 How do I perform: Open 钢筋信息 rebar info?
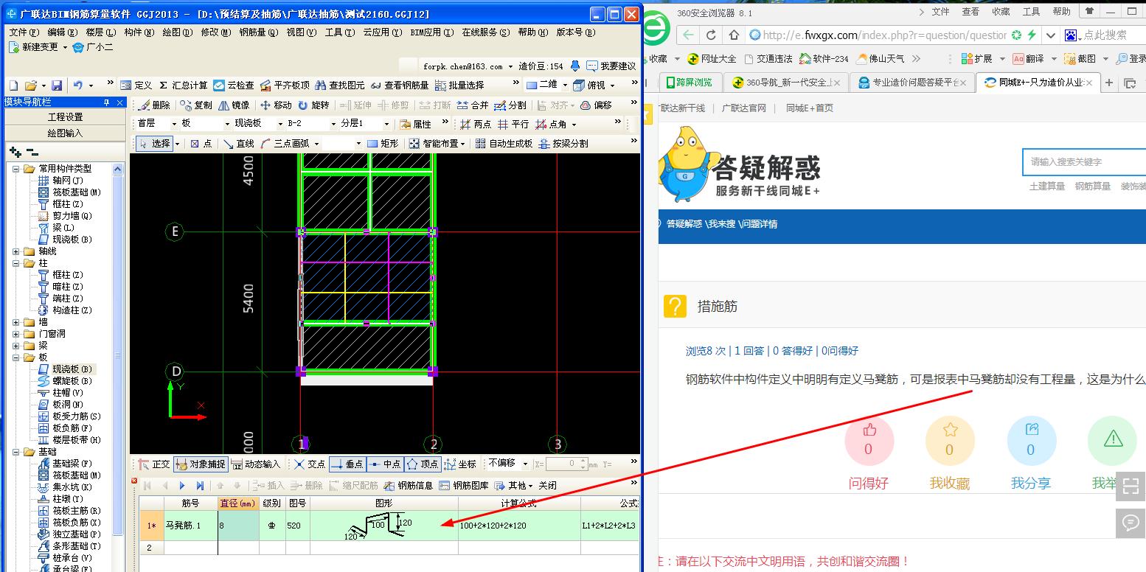(409, 486)
